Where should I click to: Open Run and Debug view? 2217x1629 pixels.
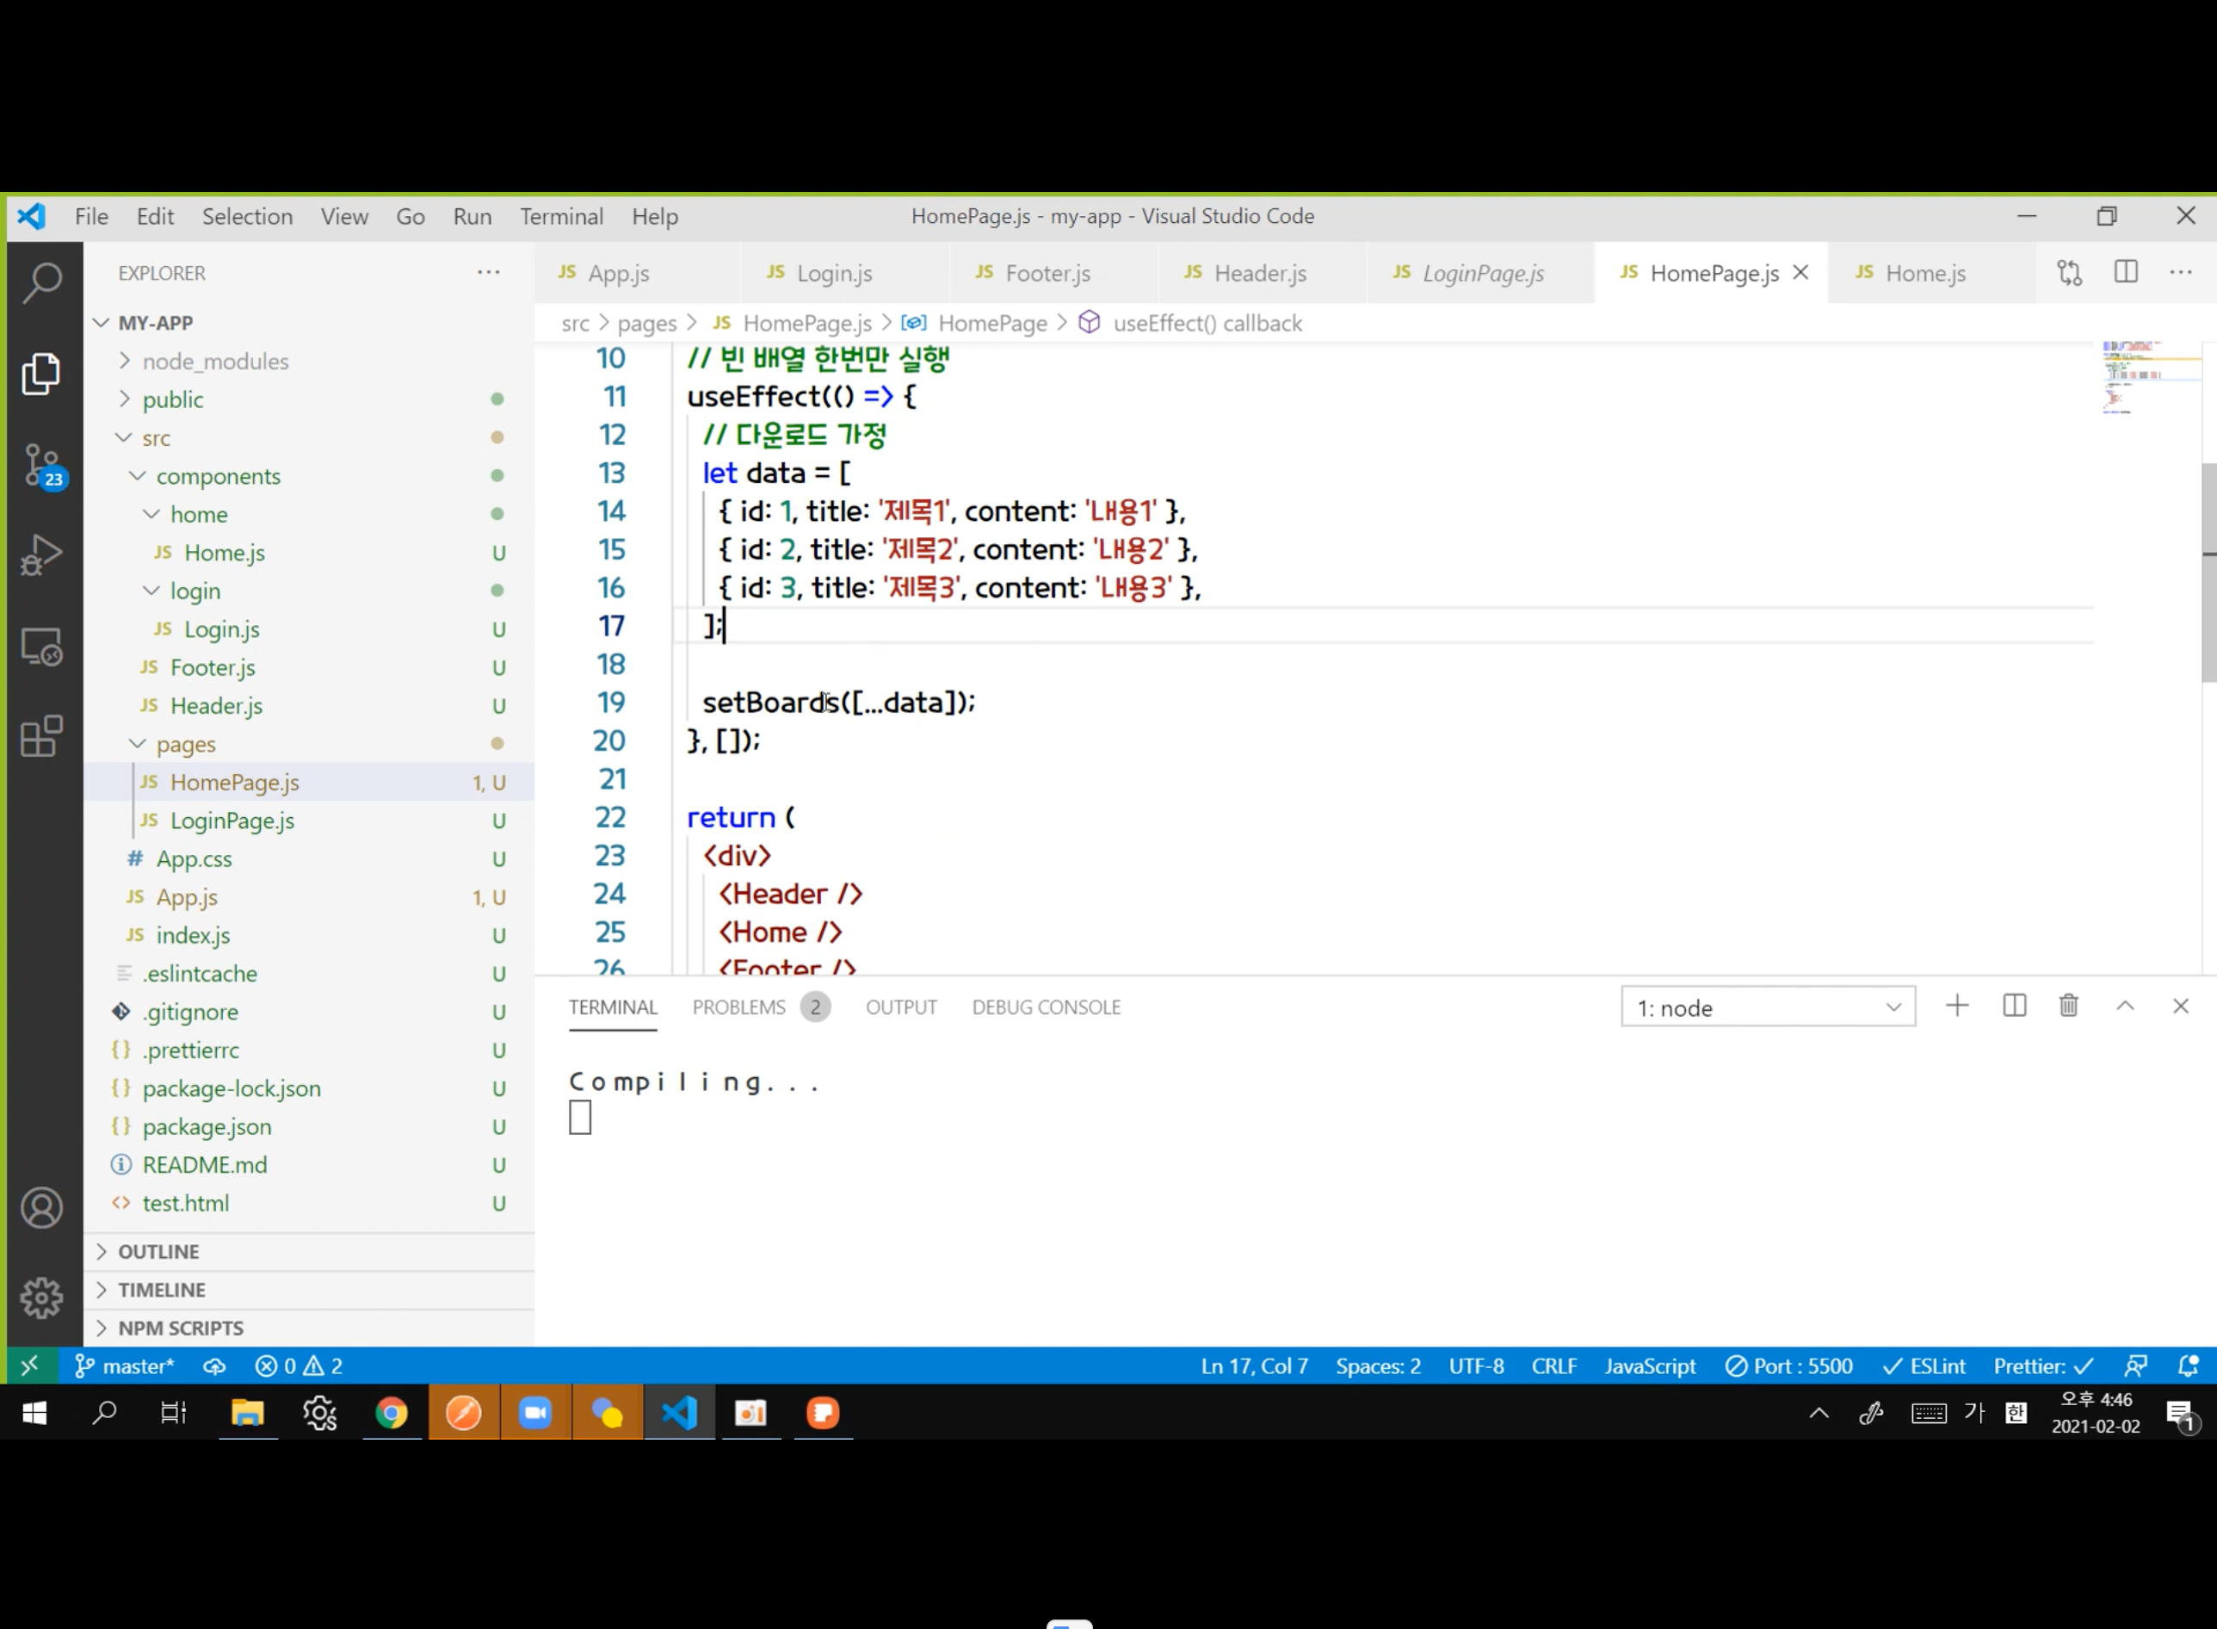pyautogui.click(x=42, y=555)
